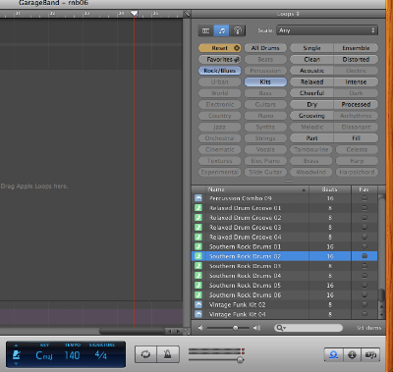393x372 pixels.
Task: Show the track info pane
Action: pyautogui.click(x=352, y=355)
